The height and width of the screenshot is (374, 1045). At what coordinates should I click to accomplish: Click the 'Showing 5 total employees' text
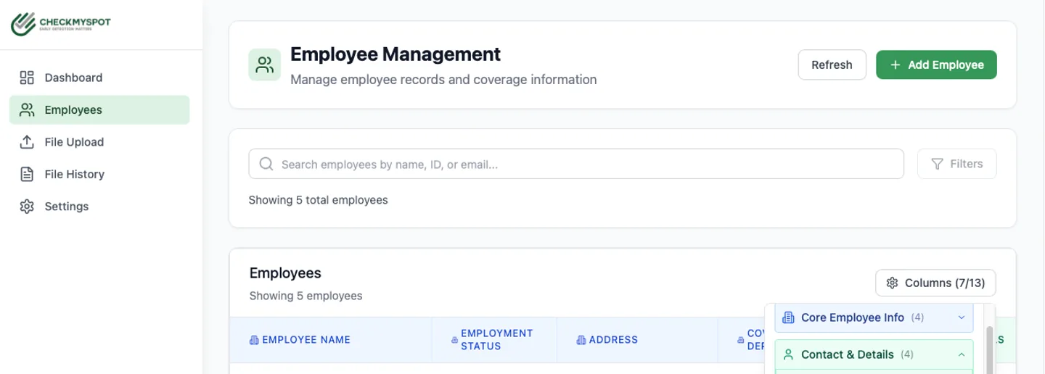[318, 200]
